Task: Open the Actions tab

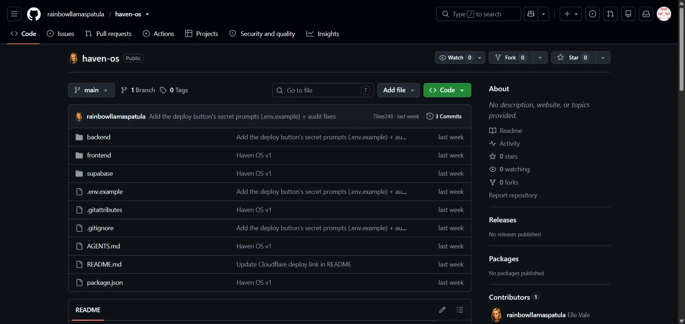Action: click(158, 34)
